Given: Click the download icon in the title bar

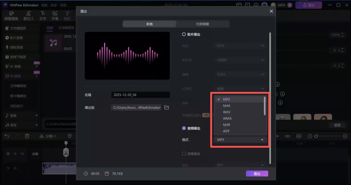Looking at the screenshot, I should click(x=256, y=5).
